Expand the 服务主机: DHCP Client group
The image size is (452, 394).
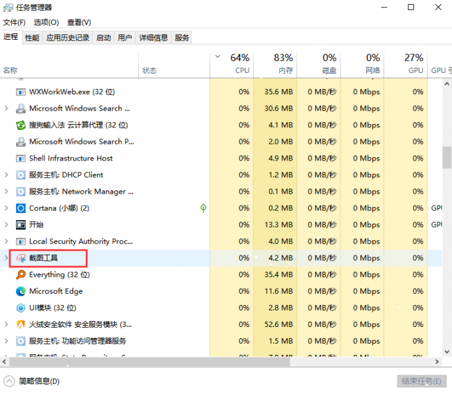(7, 175)
